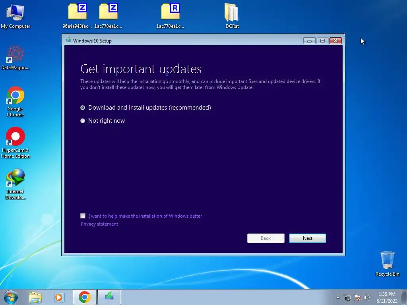The width and height of the screenshot is (407, 305).
Task: Open the Recycle Bin
Action: [387, 264]
